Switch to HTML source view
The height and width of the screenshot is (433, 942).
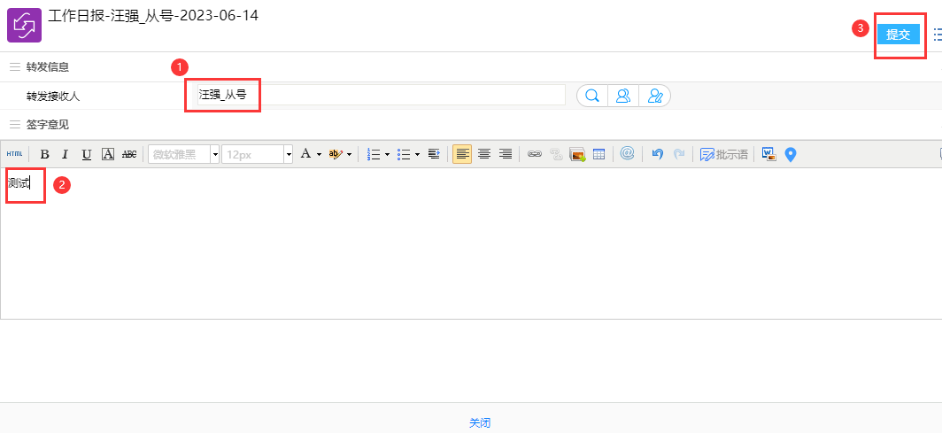tap(14, 154)
